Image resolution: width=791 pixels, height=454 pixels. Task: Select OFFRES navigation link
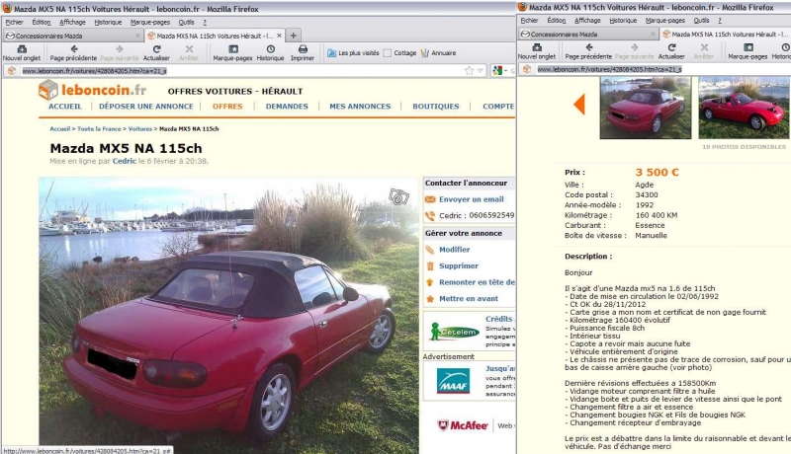[227, 107]
